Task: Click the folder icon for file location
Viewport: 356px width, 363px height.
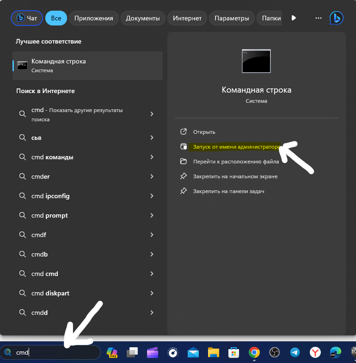Action: point(184,161)
